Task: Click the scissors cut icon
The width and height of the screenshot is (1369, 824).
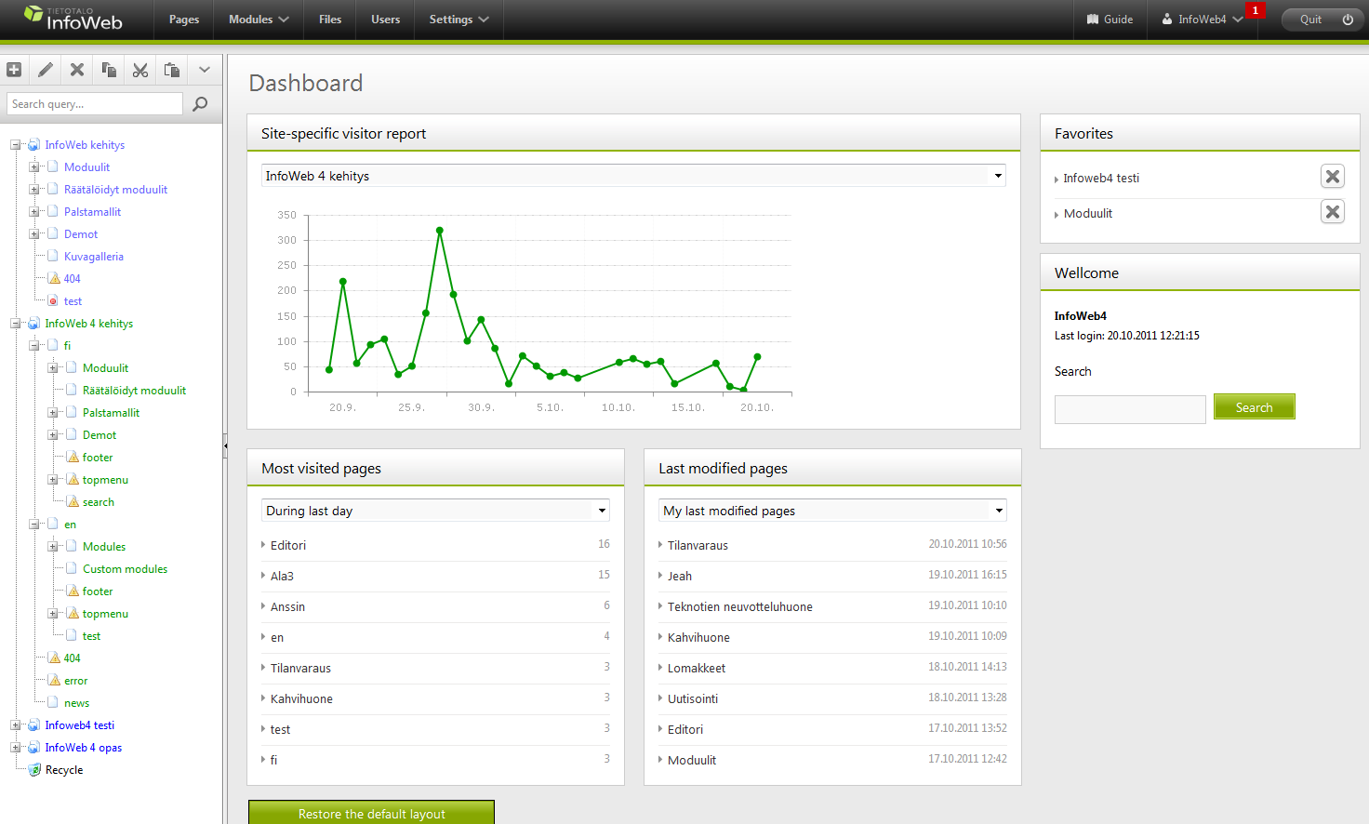Action: pos(140,70)
